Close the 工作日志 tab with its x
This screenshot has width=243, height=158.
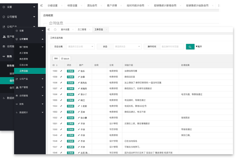pos(107,29)
